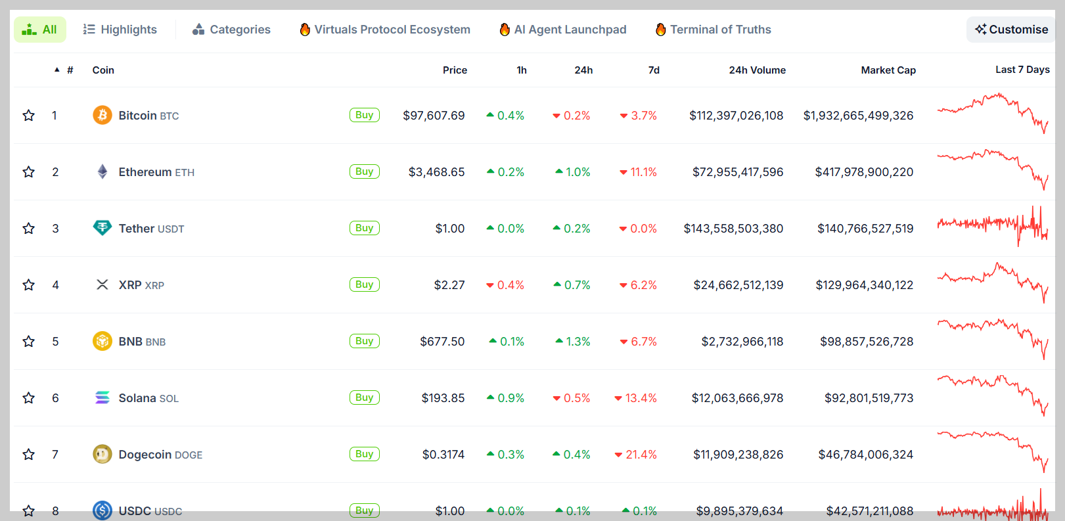
Task: Open the Categories tab
Action: pyautogui.click(x=231, y=30)
